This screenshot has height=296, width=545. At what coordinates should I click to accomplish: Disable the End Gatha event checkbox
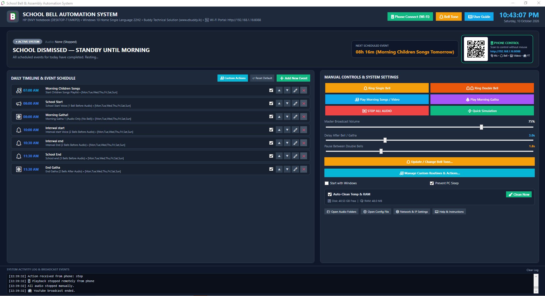point(271,169)
